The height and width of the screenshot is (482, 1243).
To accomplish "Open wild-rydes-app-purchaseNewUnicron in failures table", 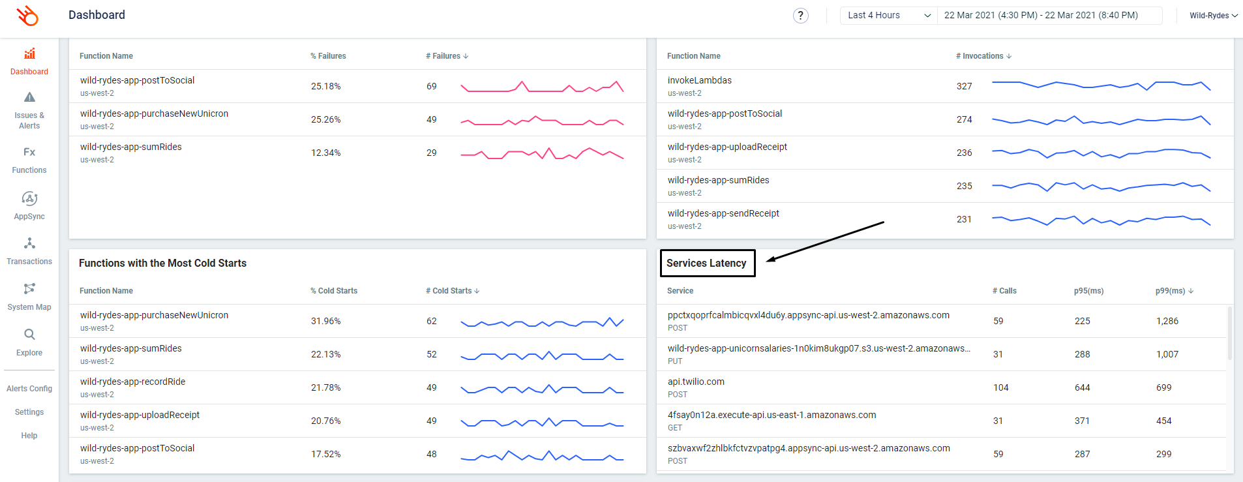I will coord(154,113).
